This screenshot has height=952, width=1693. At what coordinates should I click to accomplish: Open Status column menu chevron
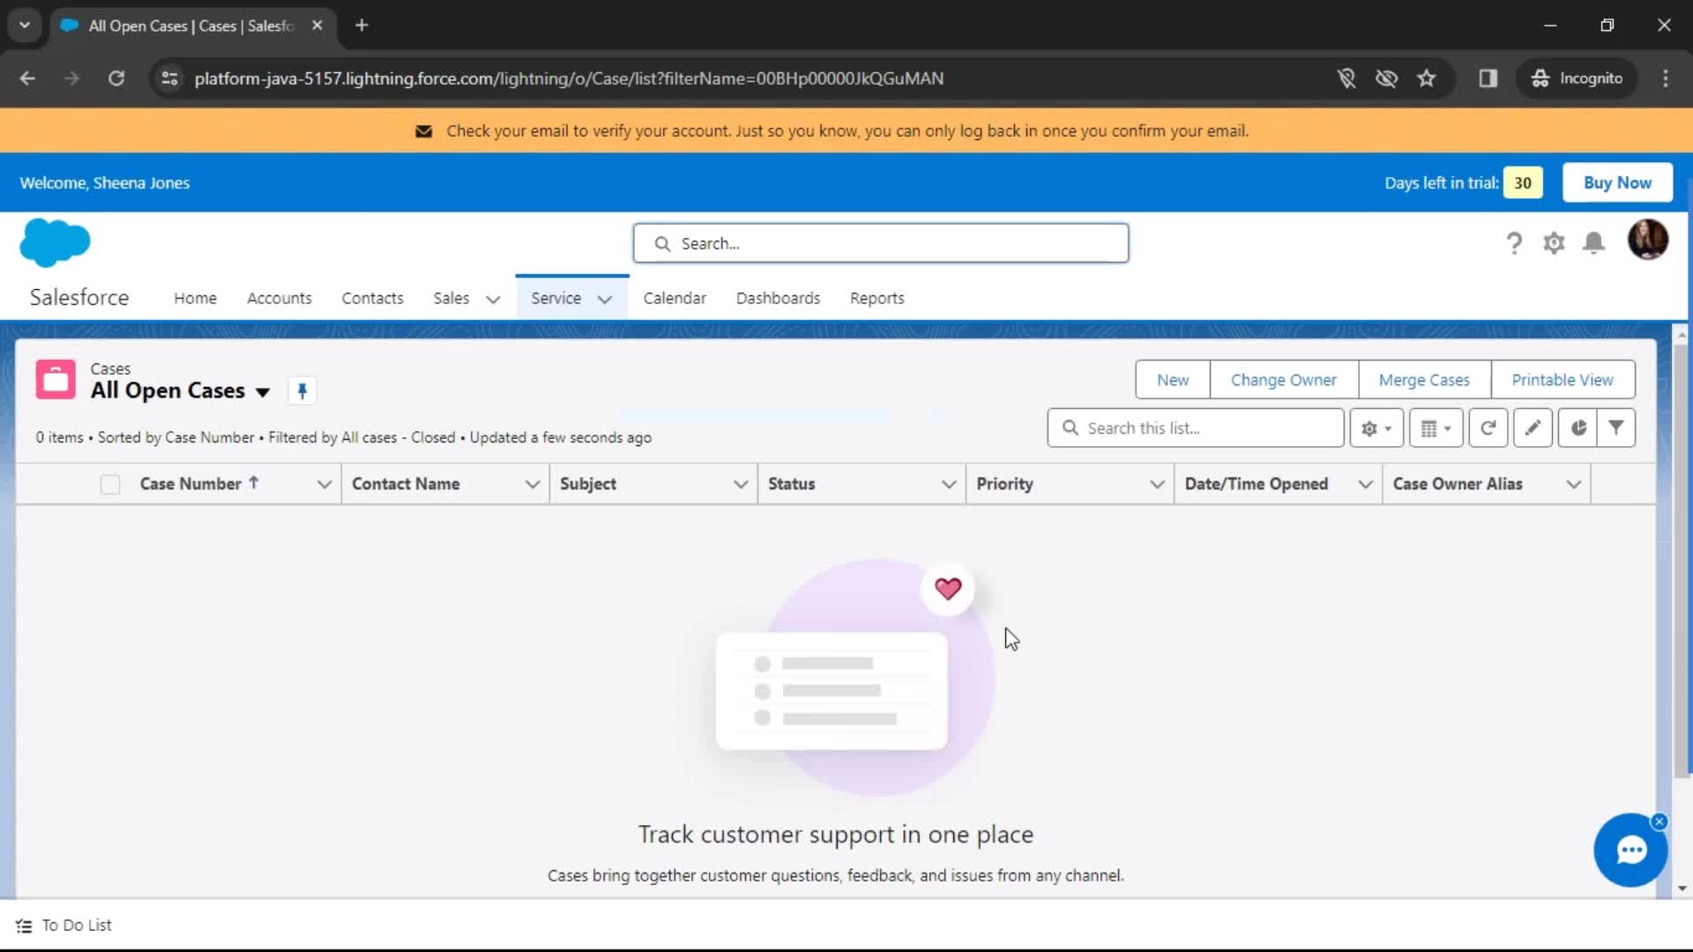pos(949,484)
